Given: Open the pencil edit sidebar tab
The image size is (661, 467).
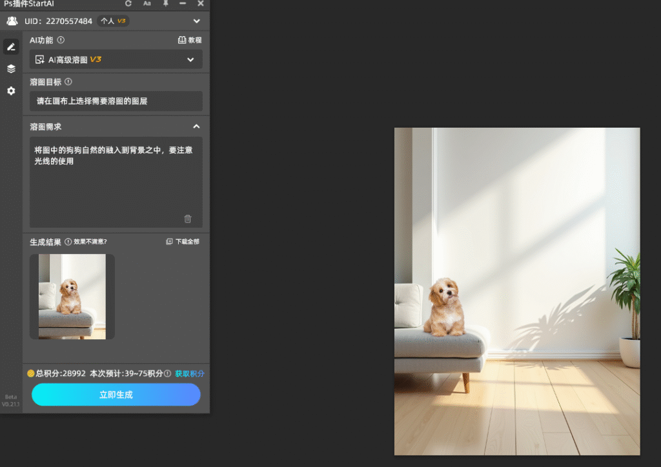Looking at the screenshot, I should 11,46.
